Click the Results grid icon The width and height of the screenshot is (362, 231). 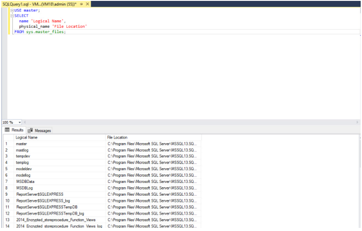(7, 130)
